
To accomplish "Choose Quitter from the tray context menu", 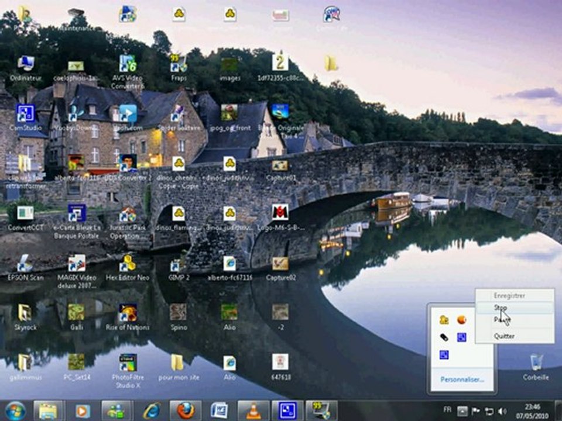I will 504,336.
